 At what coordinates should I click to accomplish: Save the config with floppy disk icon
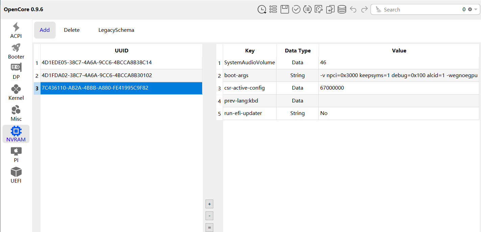coord(285,9)
